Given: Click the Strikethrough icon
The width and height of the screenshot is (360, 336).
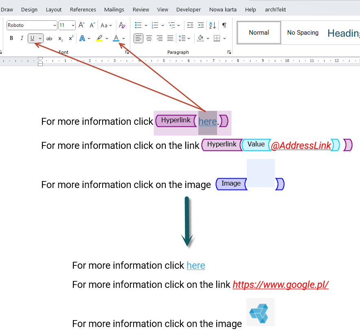Looking at the screenshot, I should click(x=49, y=38).
